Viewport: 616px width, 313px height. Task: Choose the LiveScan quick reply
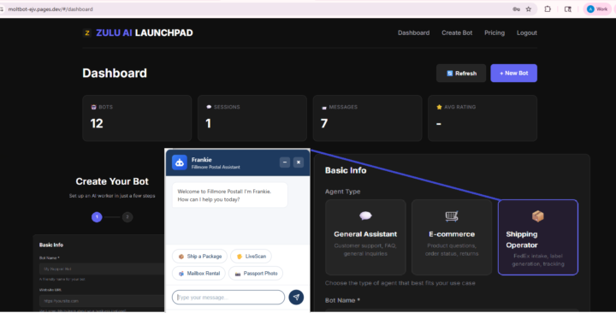pyautogui.click(x=251, y=257)
